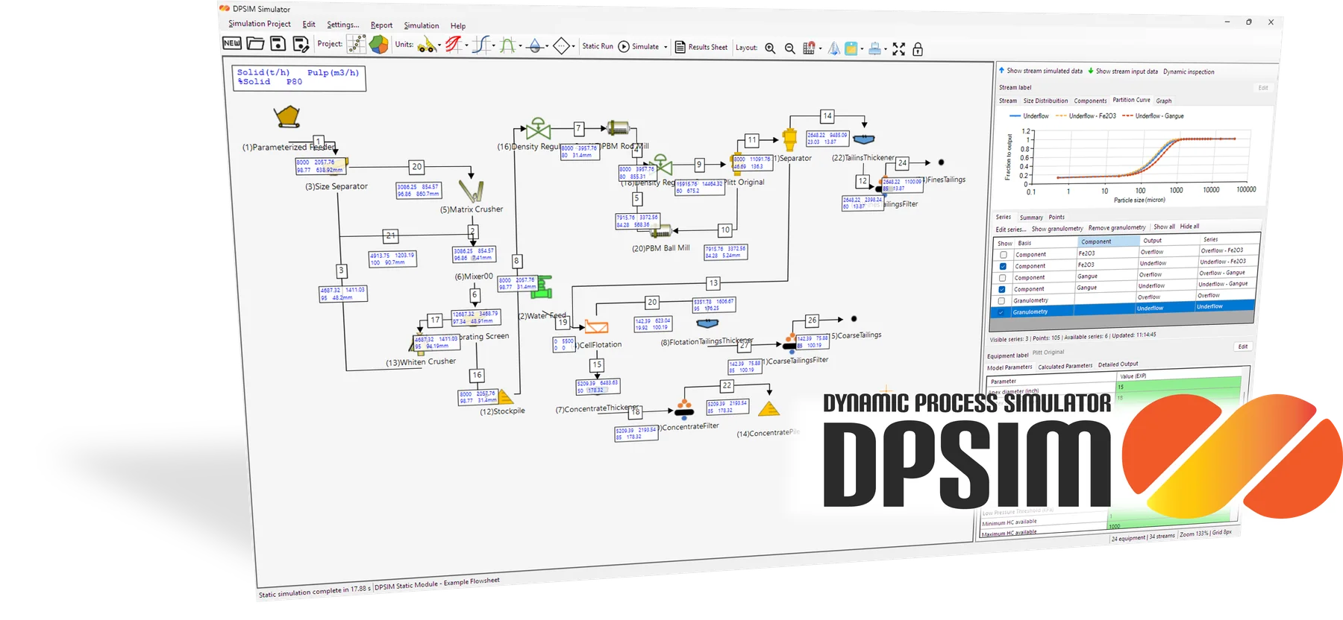
Task: Toggle checkbox for Overflow - Fe2O3 series
Action: click(1004, 255)
